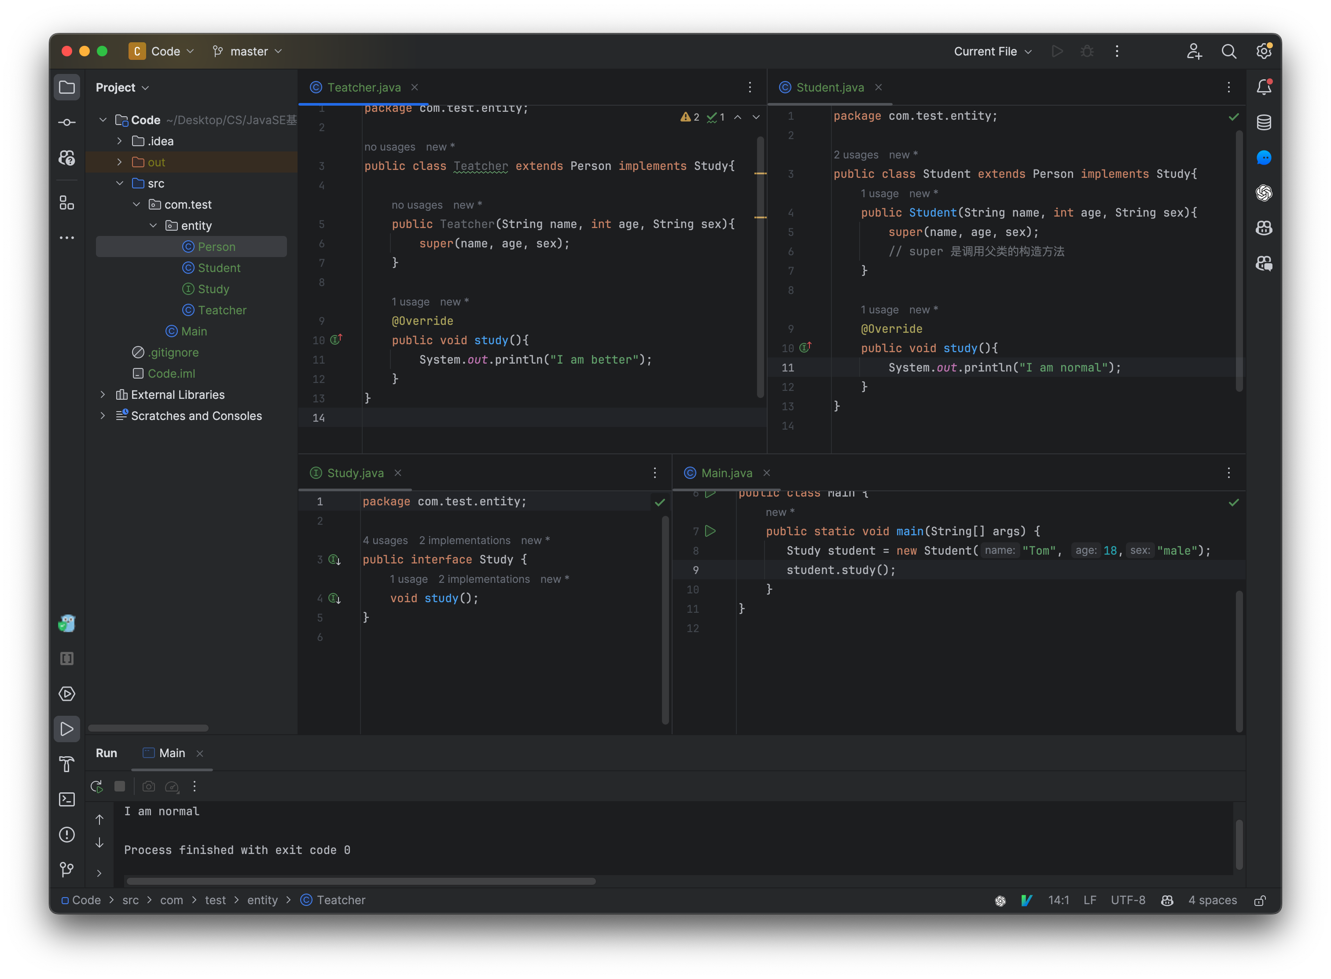
Task: Toggle the Run tool window button
Action: (x=67, y=729)
